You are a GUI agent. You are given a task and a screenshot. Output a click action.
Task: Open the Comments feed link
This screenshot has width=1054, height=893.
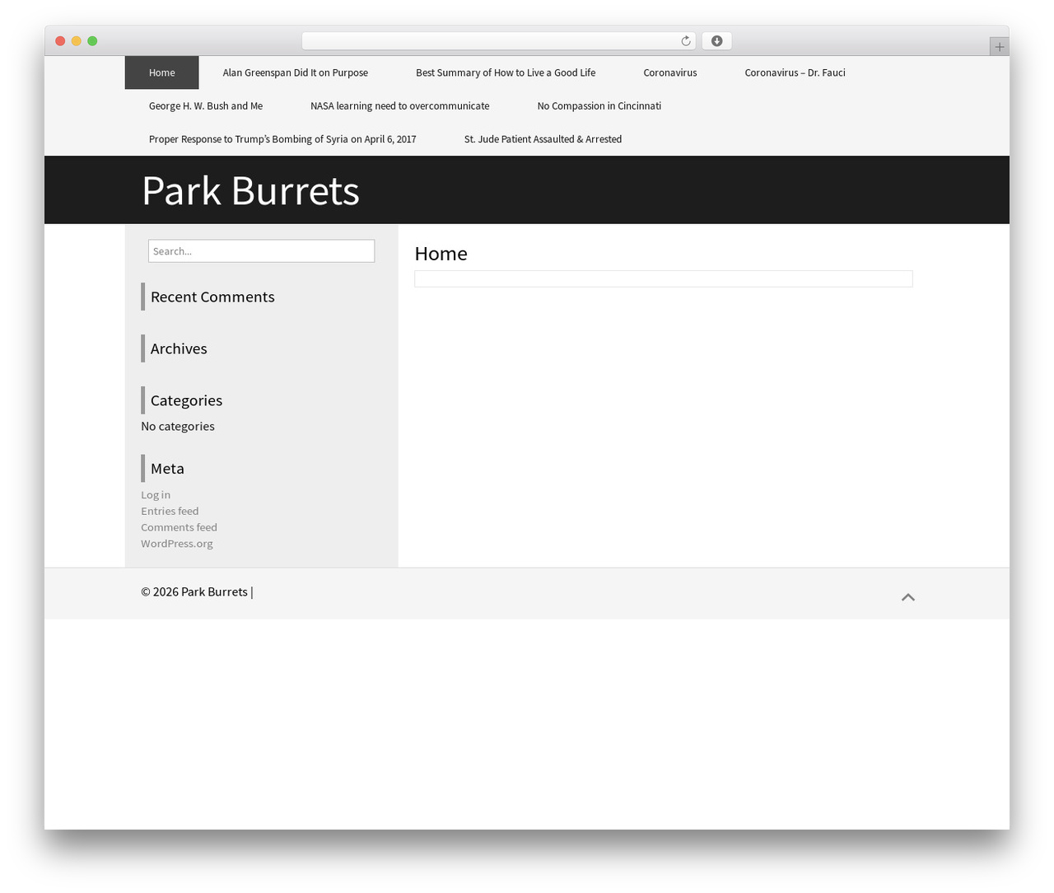click(179, 527)
